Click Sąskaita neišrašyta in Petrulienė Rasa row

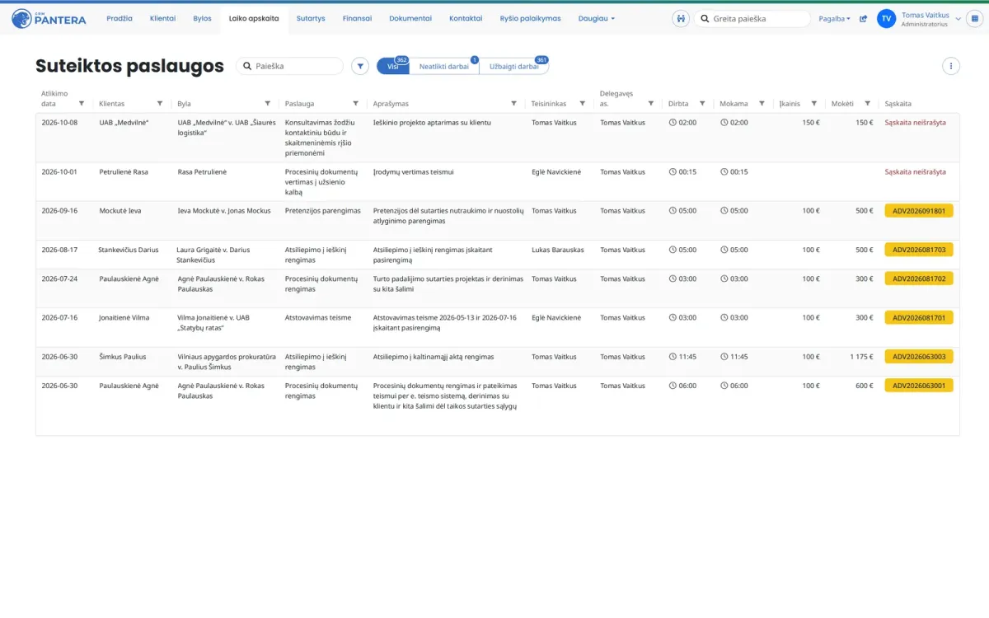click(x=915, y=172)
